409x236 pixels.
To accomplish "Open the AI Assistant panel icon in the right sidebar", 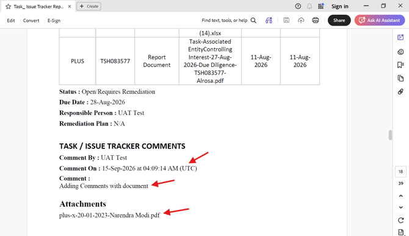I will (400, 38).
